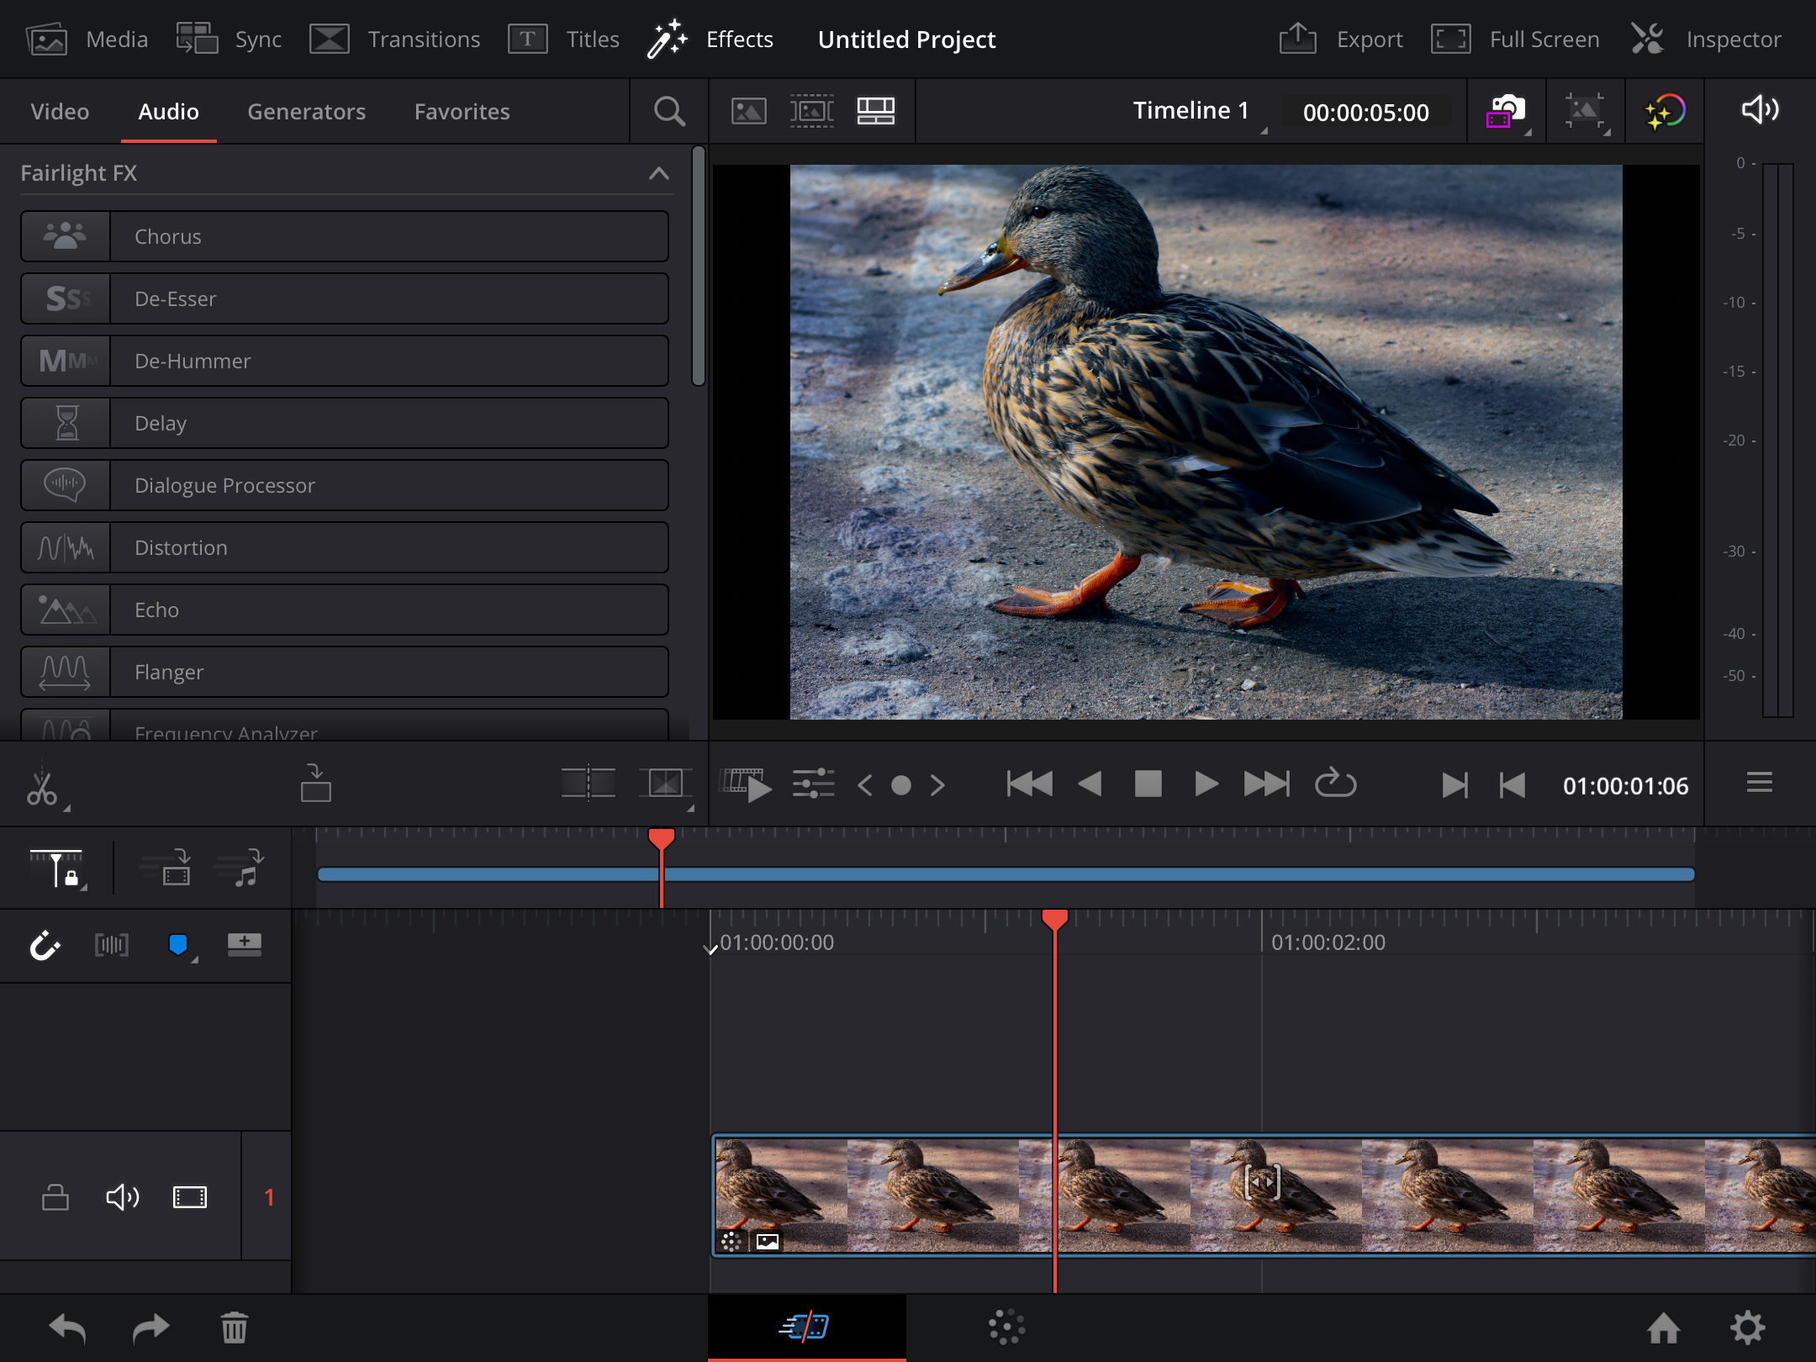The width and height of the screenshot is (1816, 1362).
Task: Click the add track icon
Action: point(244,944)
